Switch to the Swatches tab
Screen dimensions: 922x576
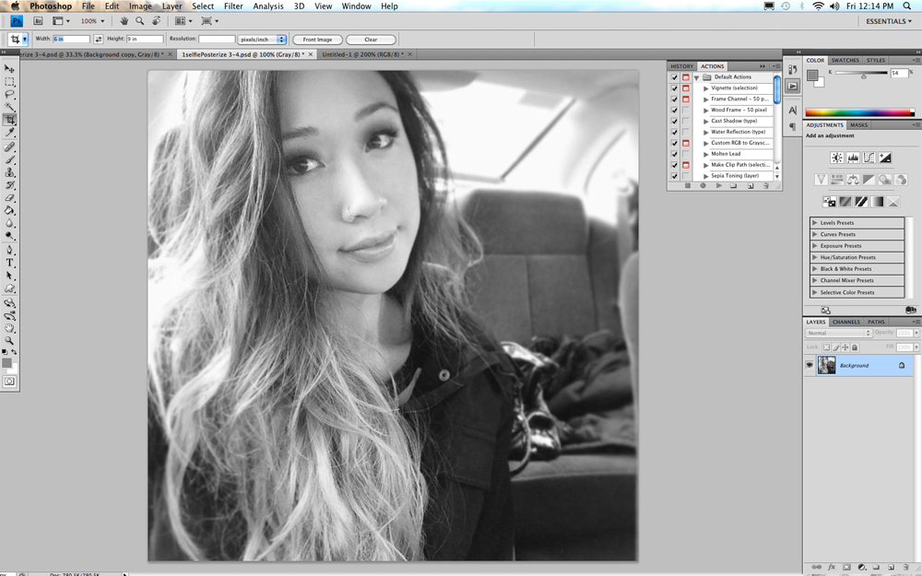pos(845,61)
